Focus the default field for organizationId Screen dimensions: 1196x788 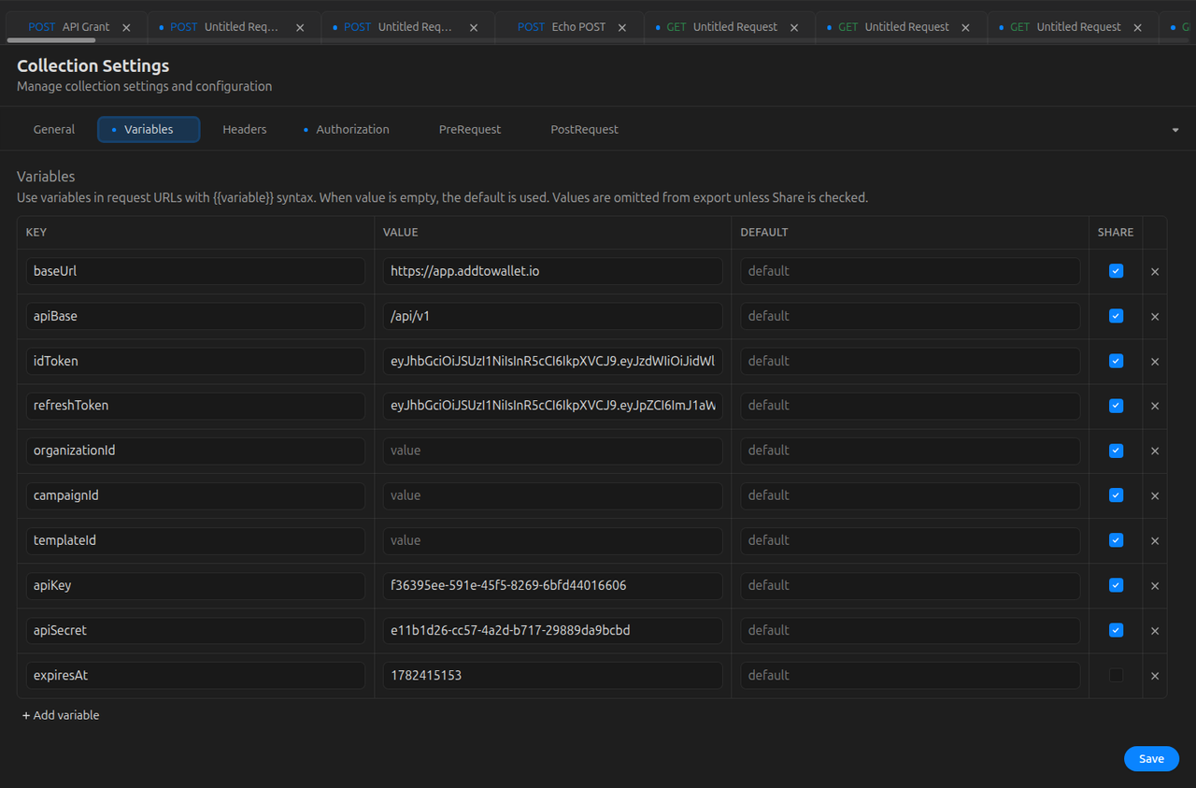click(x=910, y=451)
